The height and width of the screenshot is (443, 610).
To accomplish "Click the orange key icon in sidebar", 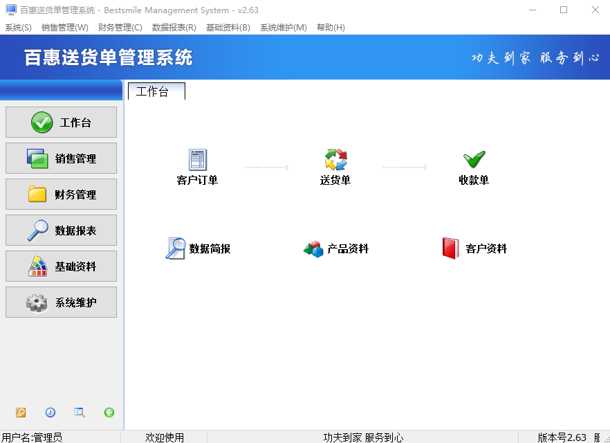I will [21, 413].
